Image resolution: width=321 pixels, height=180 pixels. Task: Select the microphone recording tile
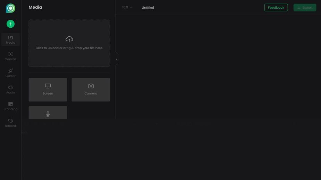pos(48,112)
